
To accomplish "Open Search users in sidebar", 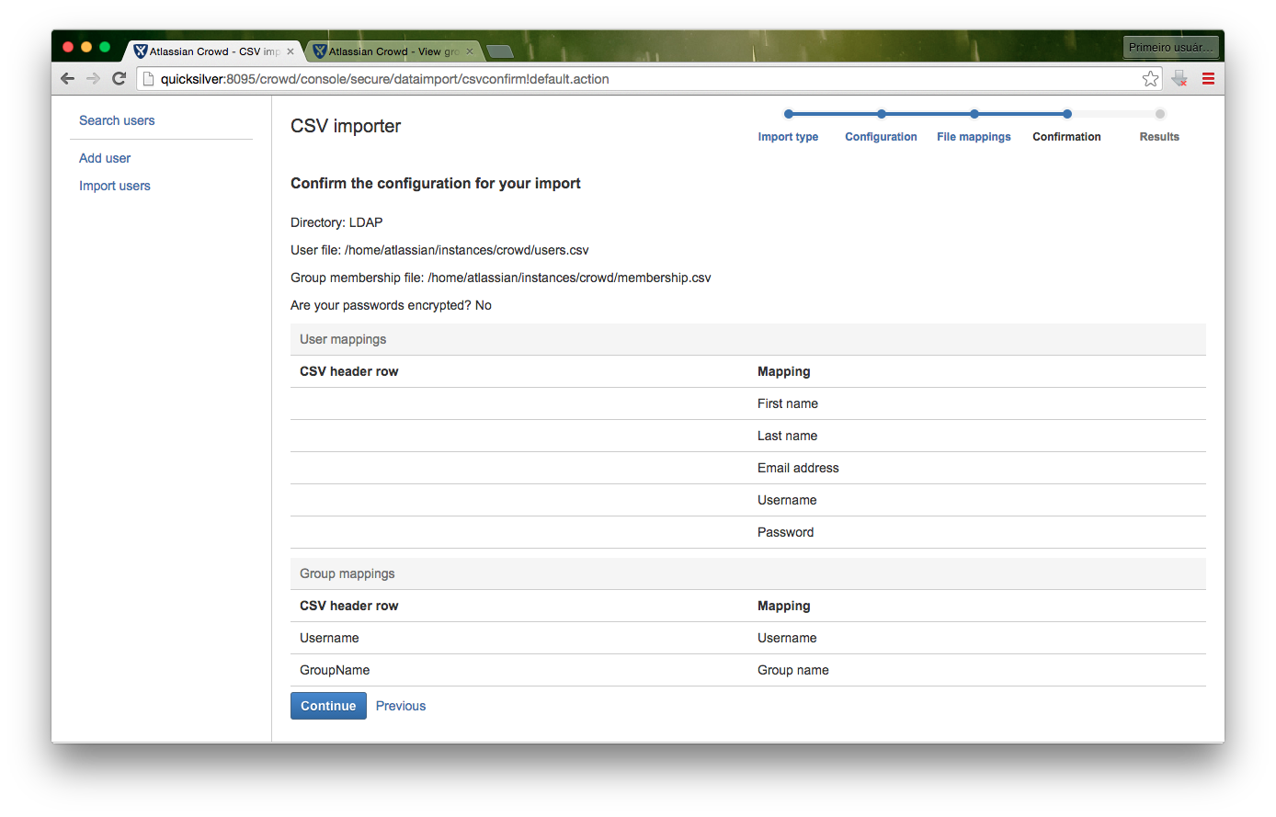I will pyautogui.click(x=117, y=120).
